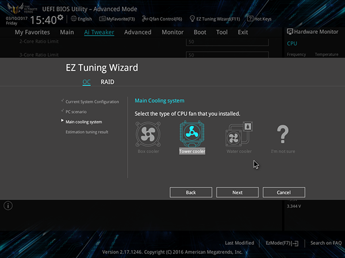Screen dimensions: 345x258
Task: Launch EZ Tuning Wizard(F11) from the top bar
Action: click(214, 19)
